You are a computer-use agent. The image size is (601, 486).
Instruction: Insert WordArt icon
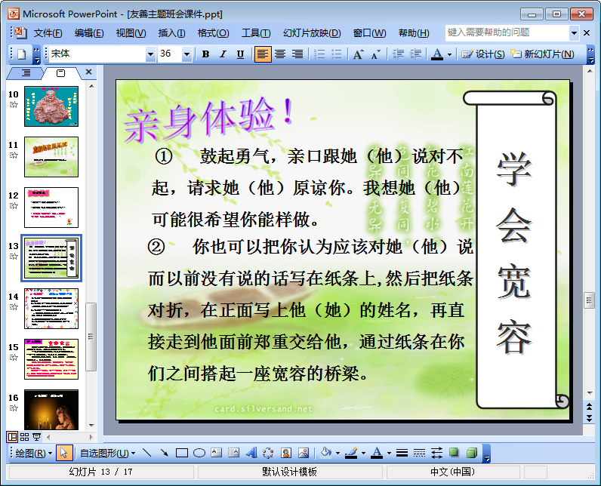point(251,453)
